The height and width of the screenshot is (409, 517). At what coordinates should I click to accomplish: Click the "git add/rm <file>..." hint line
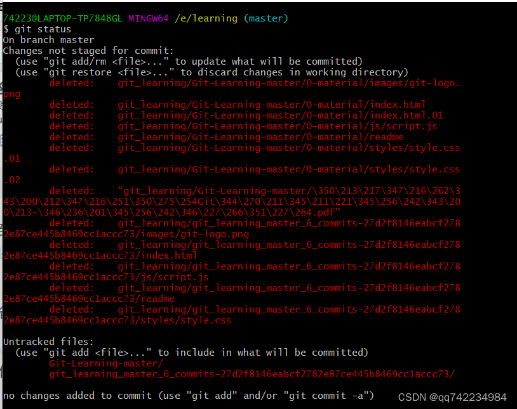189,62
